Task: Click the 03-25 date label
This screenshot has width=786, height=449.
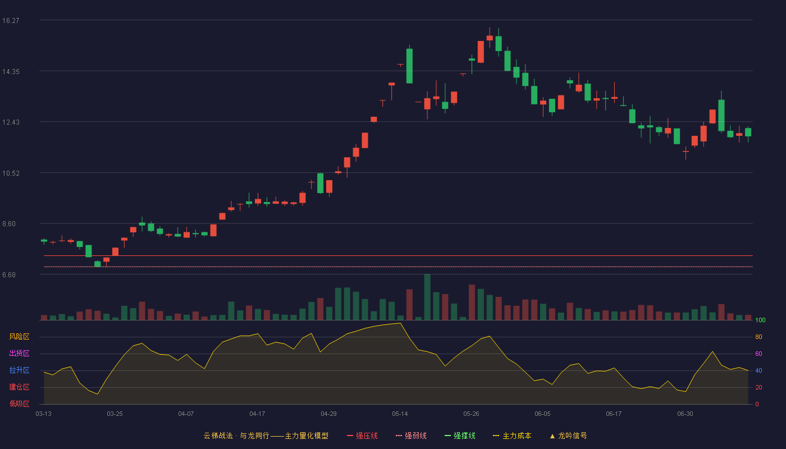Action: point(115,414)
